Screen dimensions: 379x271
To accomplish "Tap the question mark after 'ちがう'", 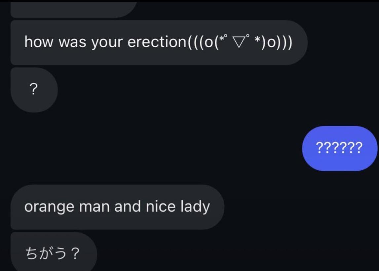I will (75, 253).
